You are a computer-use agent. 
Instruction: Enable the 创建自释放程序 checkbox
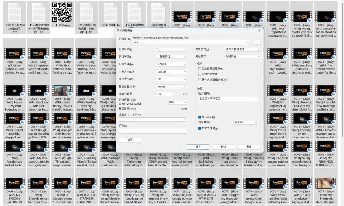(200, 68)
